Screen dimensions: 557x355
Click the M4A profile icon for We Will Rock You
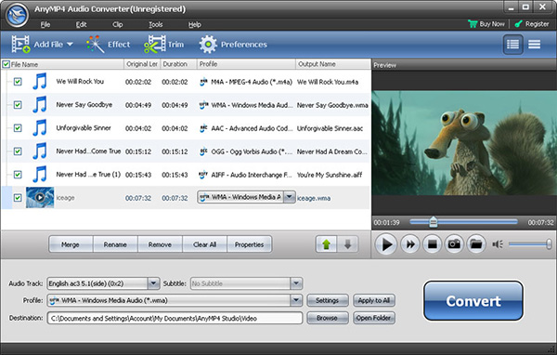[203, 82]
